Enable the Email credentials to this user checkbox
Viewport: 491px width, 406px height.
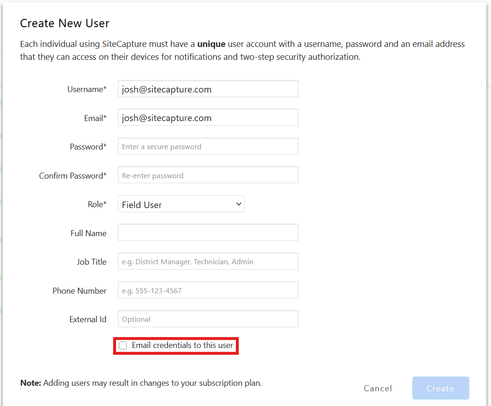(x=123, y=346)
